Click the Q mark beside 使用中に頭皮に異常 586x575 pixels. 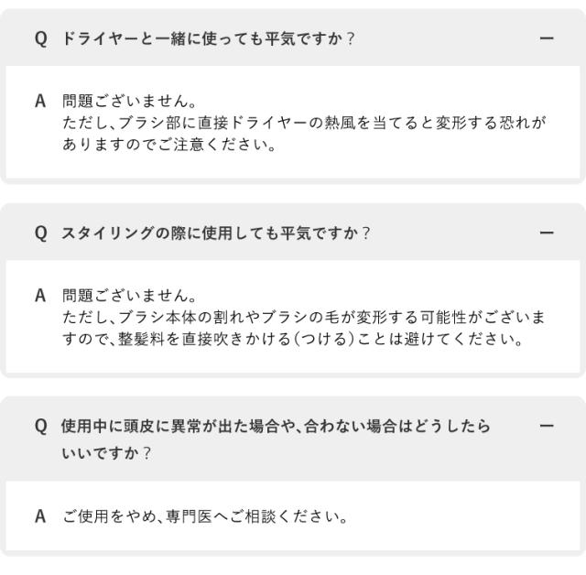tap(40, 427)
